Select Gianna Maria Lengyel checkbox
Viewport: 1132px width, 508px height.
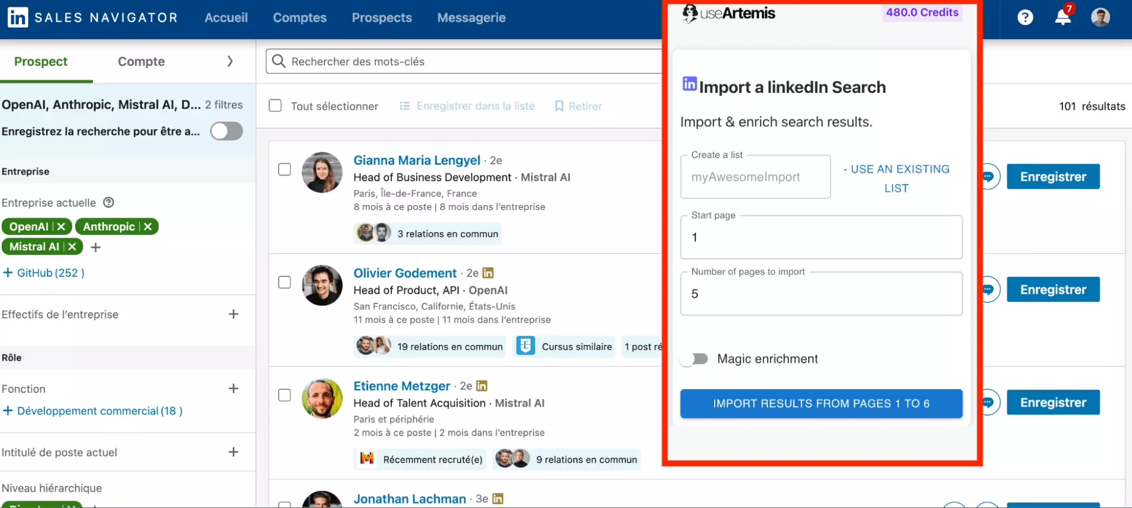[285, 169]
